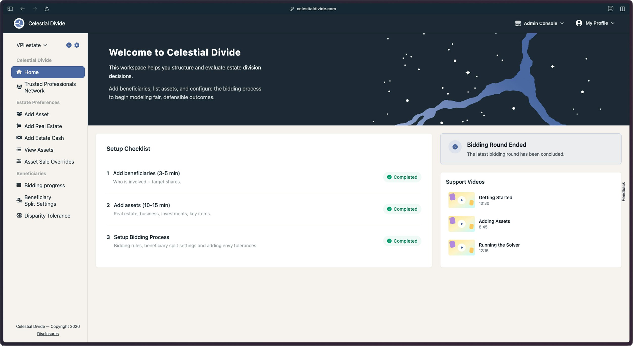Viewport: 633px width, 346px height.
Task: Click the browser back arrow
Action: click(x=22, y=9)
